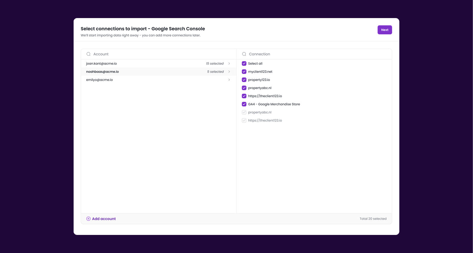Viewport: 473px width, 253px height.
Task: Click the '15 selected' label
Action: pos(215,64)
